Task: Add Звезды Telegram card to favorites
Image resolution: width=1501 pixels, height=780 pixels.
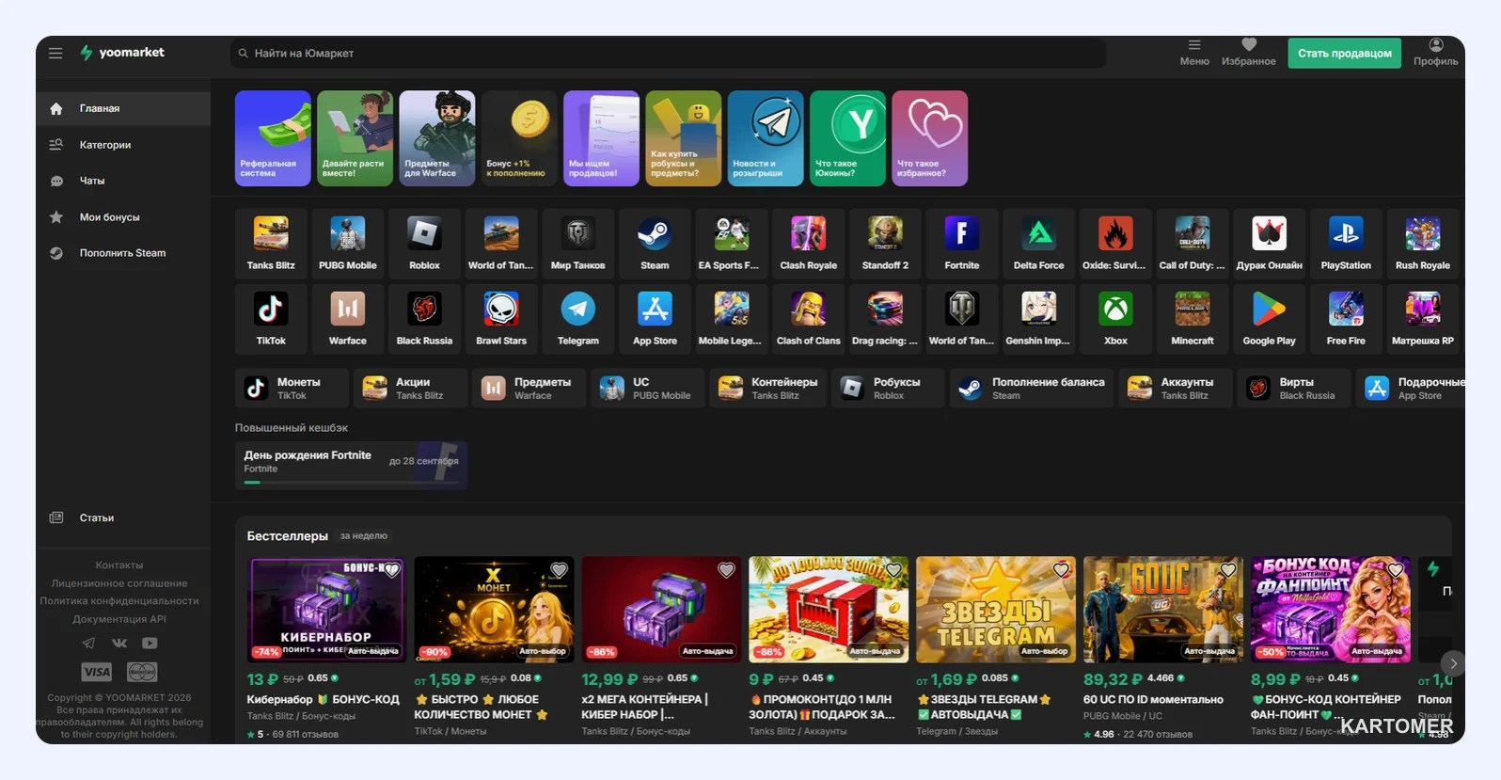Action: coord(1062,570)
